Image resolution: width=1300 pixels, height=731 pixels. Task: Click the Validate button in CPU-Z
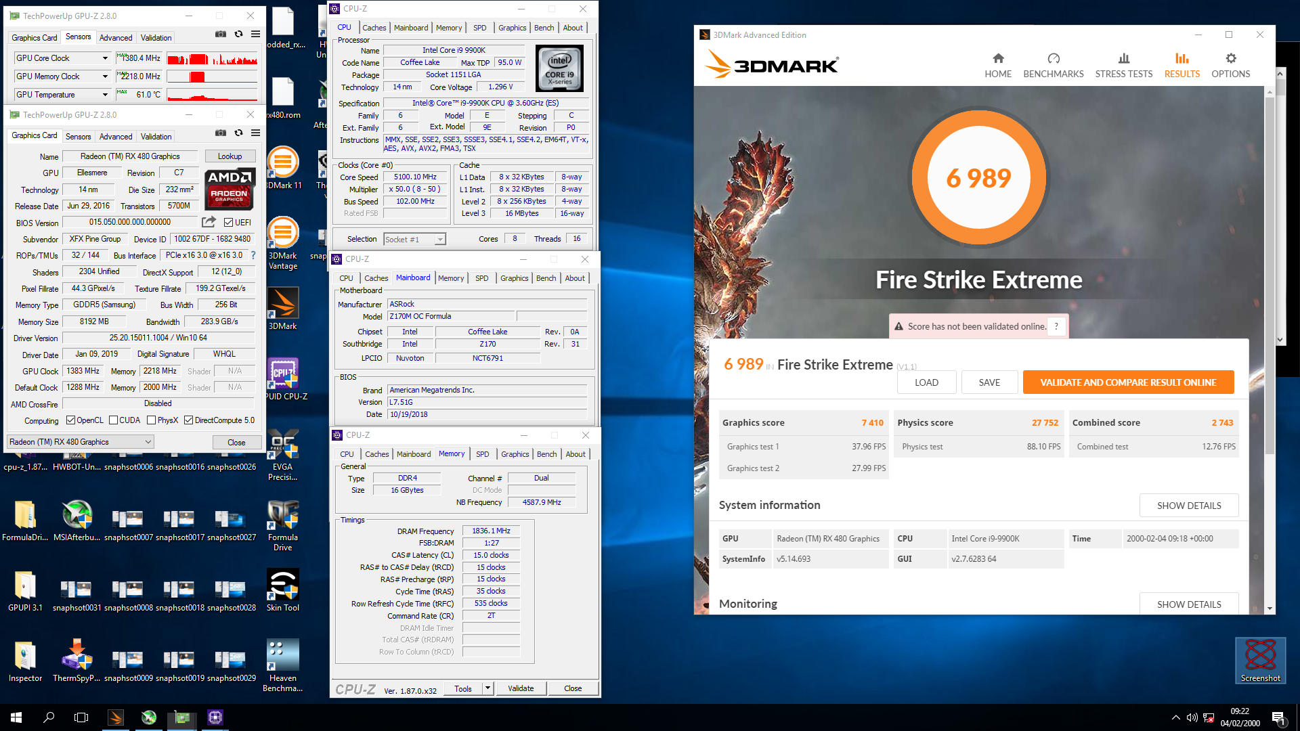pos(521,688)
